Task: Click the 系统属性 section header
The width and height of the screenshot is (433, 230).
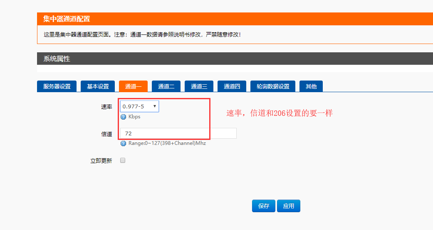Action: (x=57, y=59)
